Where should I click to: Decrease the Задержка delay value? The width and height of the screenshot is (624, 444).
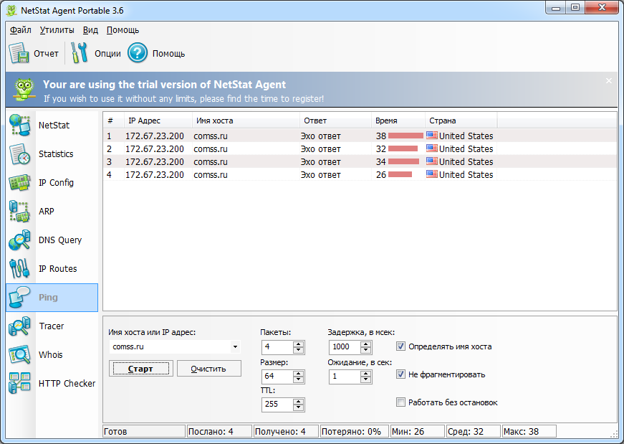[365, 350]
